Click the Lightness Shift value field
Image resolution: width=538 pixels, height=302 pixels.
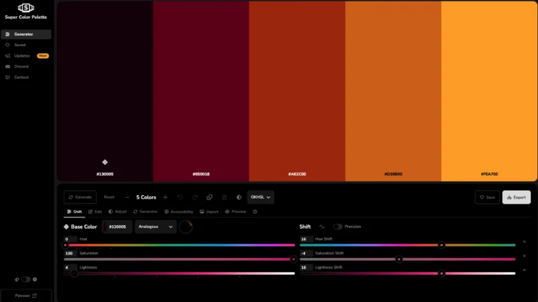[x=306, y=268]
